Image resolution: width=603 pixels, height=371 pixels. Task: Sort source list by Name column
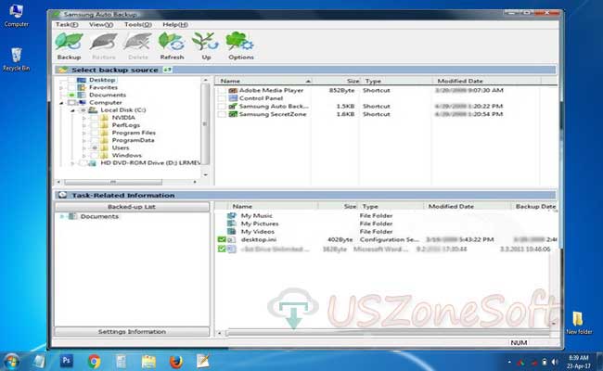pos(264,81)
